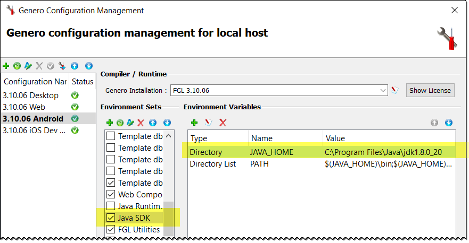Image resolution: width=469 pixels, height=243 pixels.
Task: Uncheck the Java SDK environment set
Action: (111, 218)
